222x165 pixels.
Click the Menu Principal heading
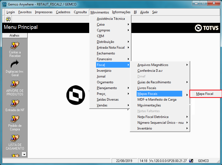pyautogui.click(x=21, y=27)
